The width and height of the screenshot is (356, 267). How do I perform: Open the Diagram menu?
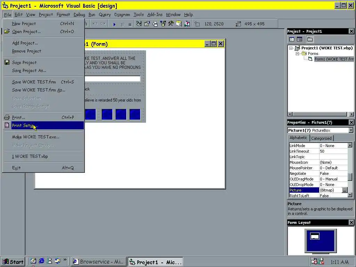pyautogui.click(x=122, y=15)
